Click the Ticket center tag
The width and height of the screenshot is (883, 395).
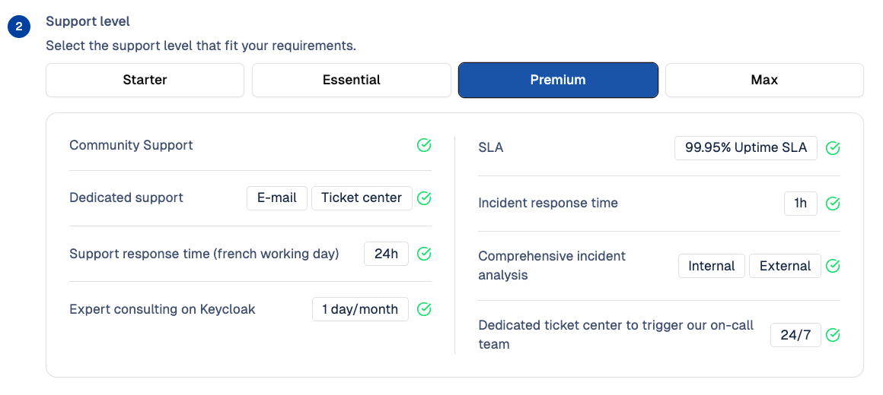point(362,198)
